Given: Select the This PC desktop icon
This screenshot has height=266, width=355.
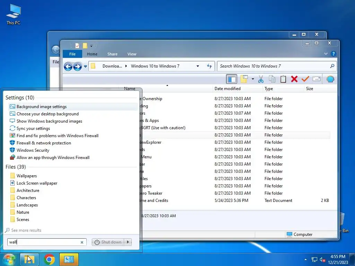Looking at the screenshot, I should click(14, 14).
